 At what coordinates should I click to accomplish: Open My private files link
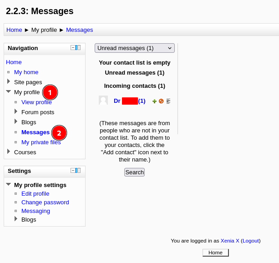[41, 142]
